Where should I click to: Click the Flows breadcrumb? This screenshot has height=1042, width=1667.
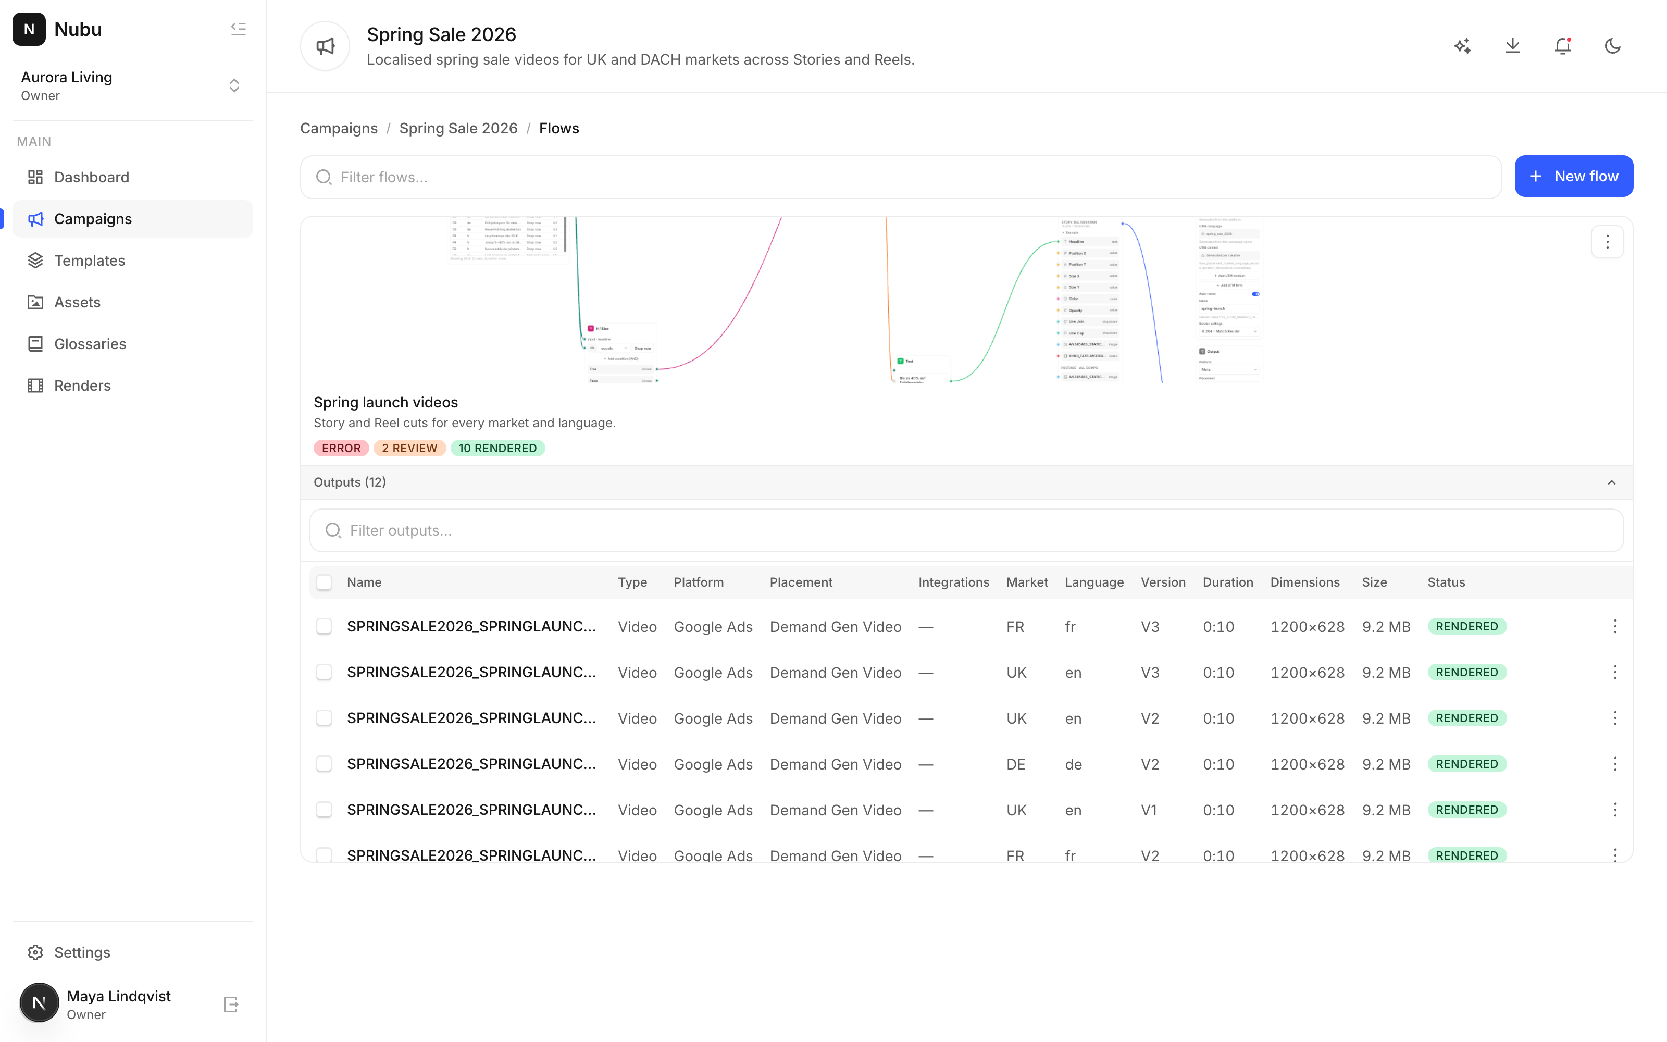[x=558, y=128]
